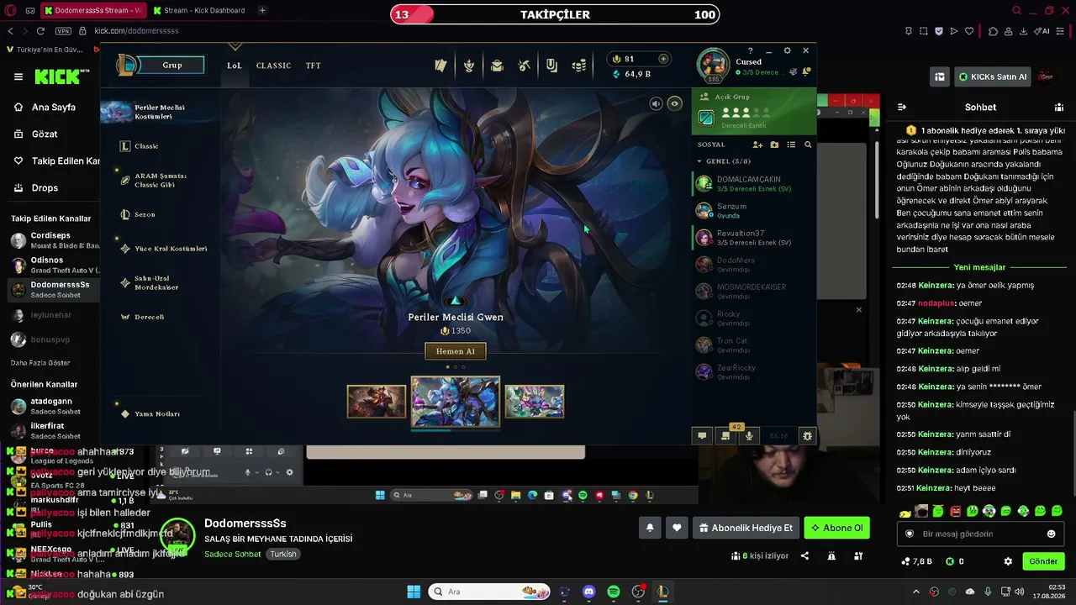Switch to the LoL tab
The height and width of the screenshot is (605, 1076).
point(234,66)
